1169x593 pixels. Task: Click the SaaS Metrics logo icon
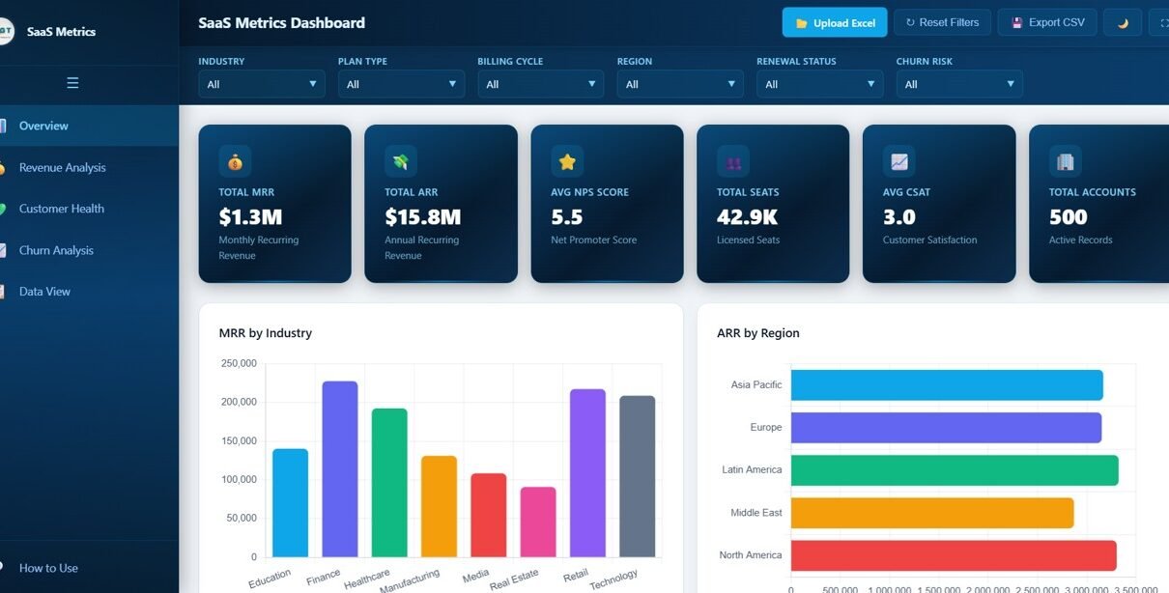coord(6,32)
